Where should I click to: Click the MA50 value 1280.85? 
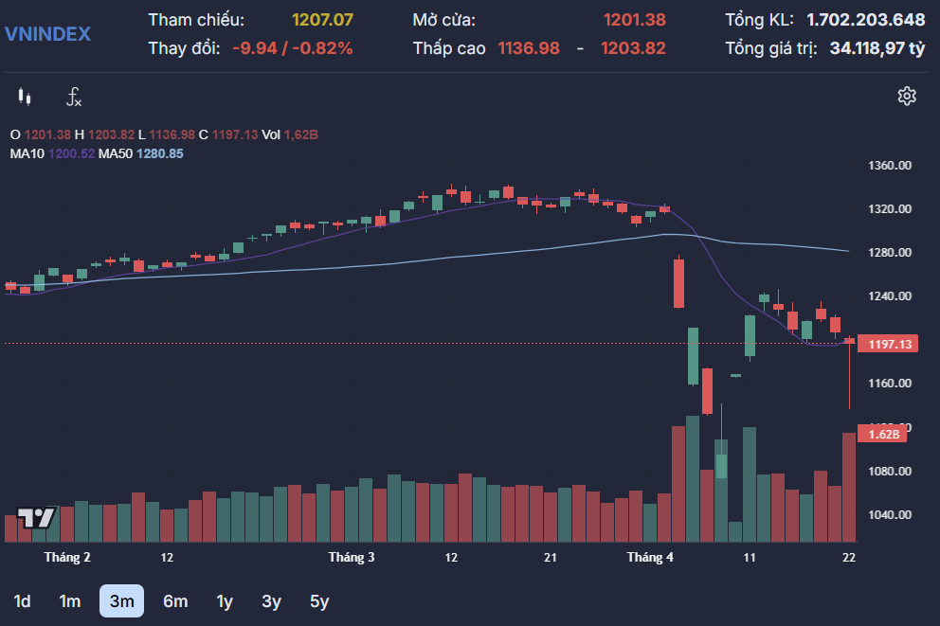(160, 154)
